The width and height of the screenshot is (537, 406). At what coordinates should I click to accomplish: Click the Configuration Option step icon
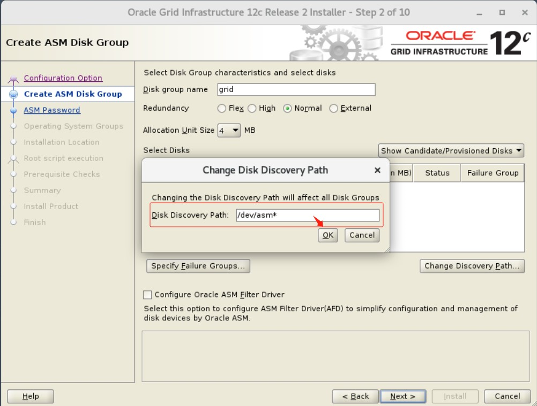(x=13, y=79)
